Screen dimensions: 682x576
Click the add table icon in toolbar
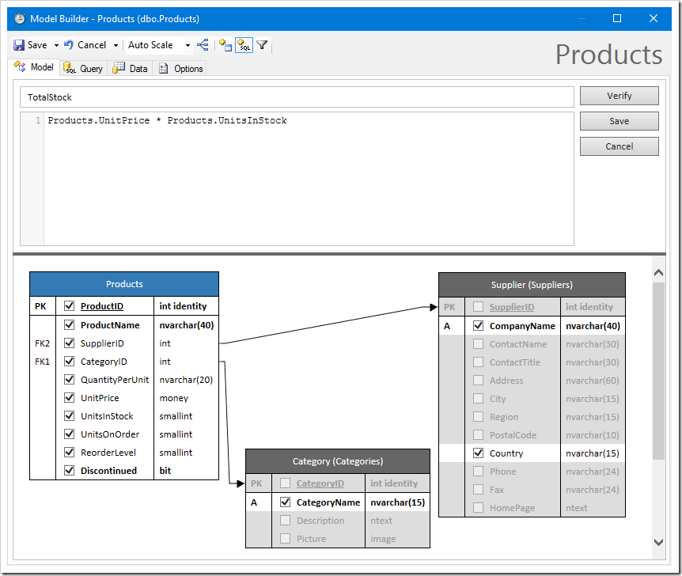point(225,45)
